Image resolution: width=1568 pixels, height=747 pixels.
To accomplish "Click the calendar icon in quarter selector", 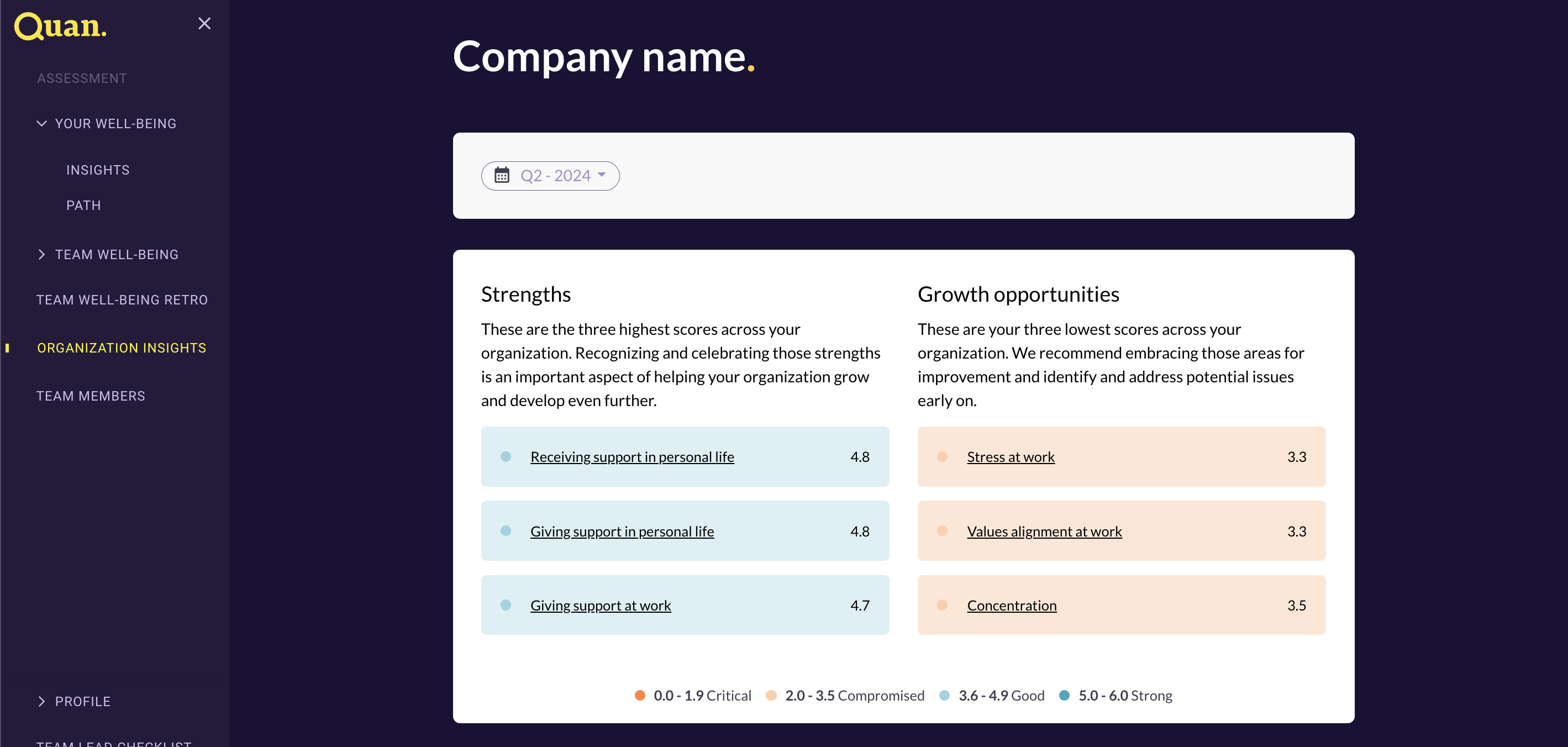I will (502, 175).
